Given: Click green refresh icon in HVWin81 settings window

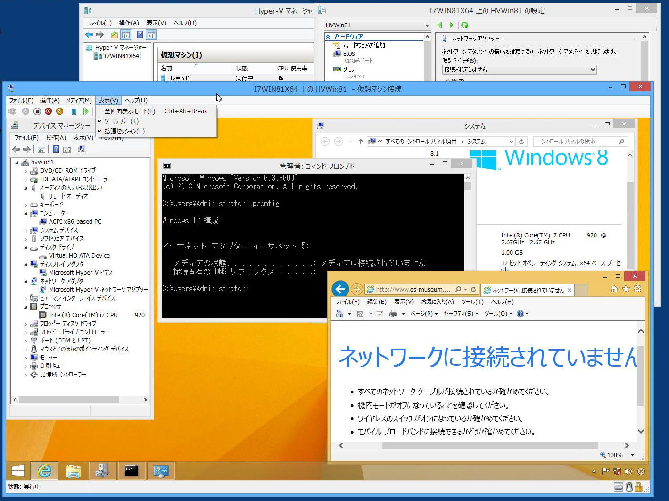Looking at the screenshot, I should coord(465,25).
